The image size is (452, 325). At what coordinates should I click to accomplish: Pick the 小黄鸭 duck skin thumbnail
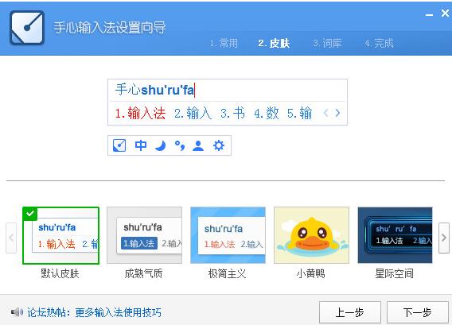pyautogui.click(x=312, y=235)
